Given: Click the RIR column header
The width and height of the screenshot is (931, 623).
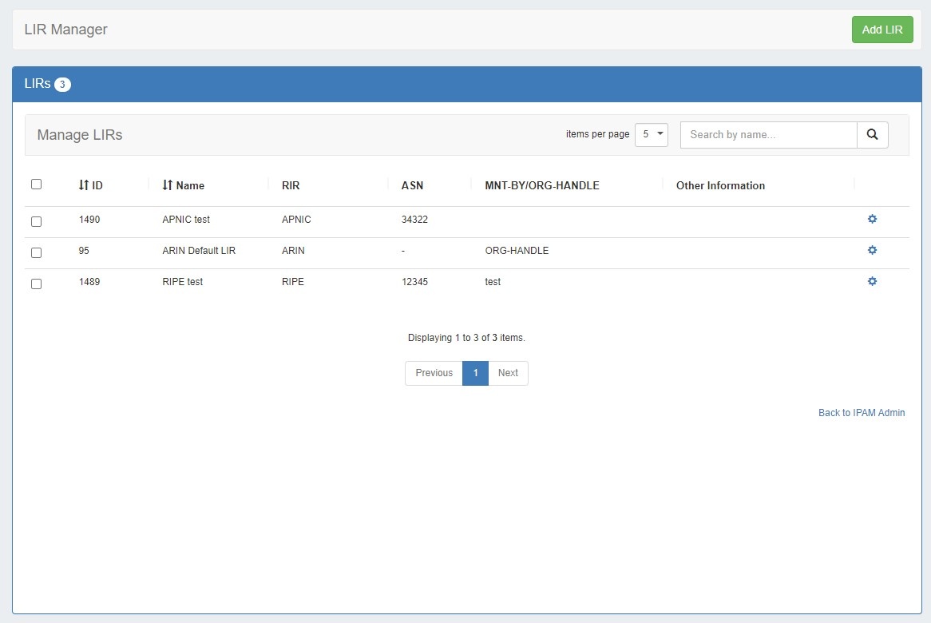Looking at the screenshot, I should (291, 185).
